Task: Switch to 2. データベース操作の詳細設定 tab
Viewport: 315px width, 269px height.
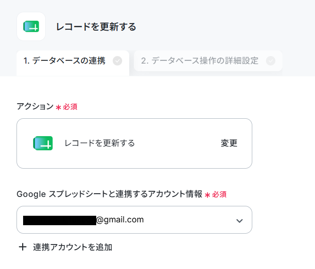Action: [x=208, y=61]
